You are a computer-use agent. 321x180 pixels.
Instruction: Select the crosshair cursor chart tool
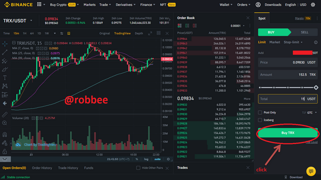[5, 43]
